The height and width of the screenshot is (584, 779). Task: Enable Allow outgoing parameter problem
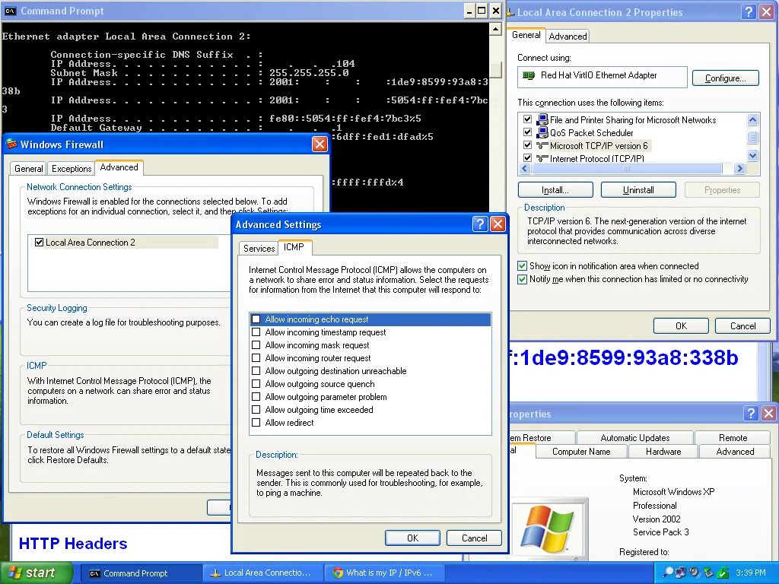coord(256,397)
